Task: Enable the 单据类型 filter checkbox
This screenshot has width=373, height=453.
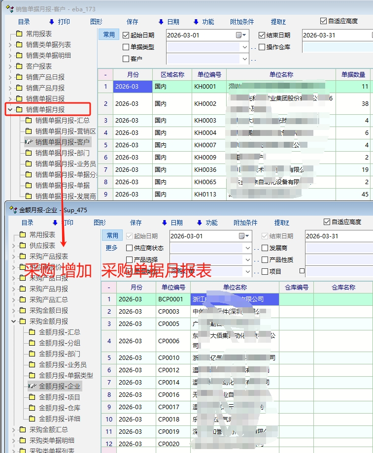Action: click(126, 47)
